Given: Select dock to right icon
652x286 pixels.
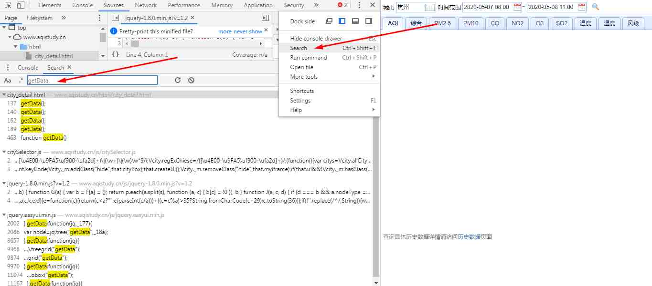Looking at the screenshot, I should coord(369,21).
